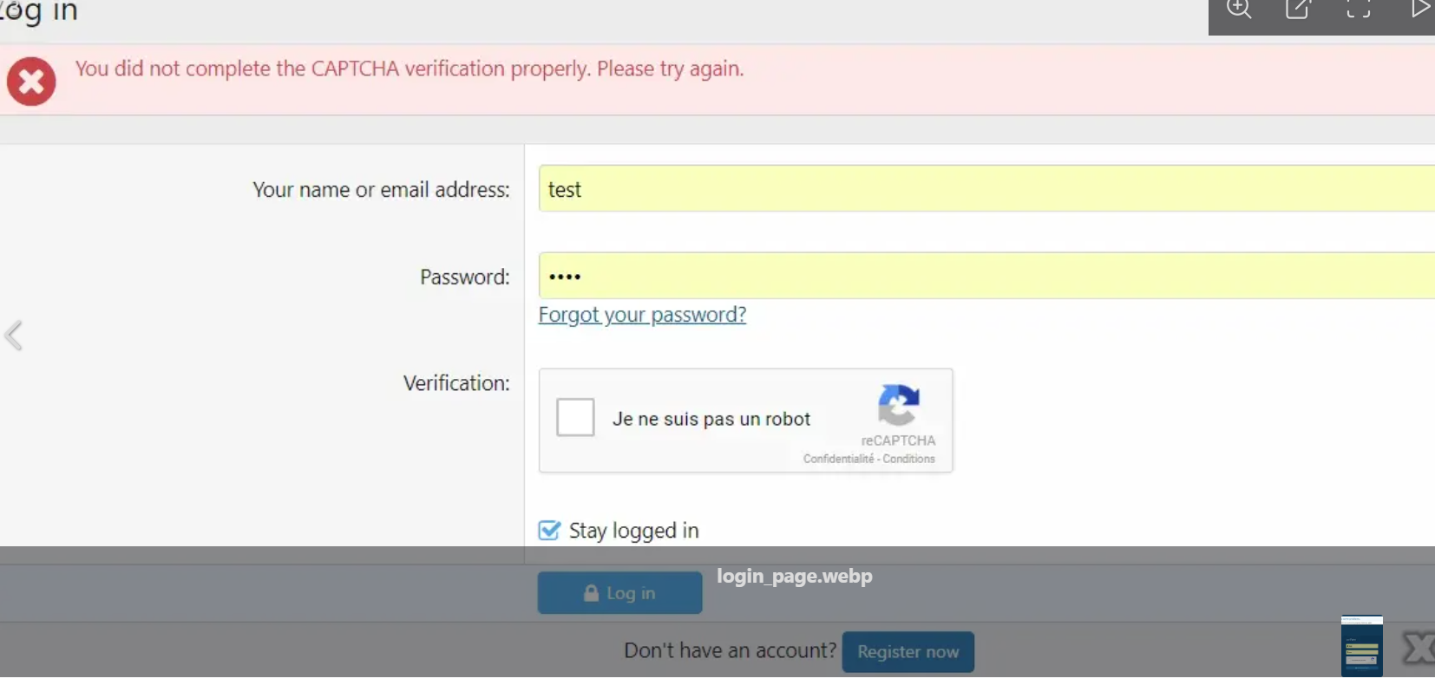Uncheck the Stay logged in checkbox
The width and height of the screenshot is (1435, 685).
tap(549, 530)
